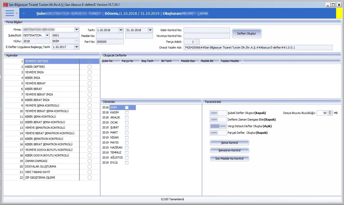Click the Part No field showing 000000
The width and height of the screenshot is (344, 205).
click(x=110, y=42)
